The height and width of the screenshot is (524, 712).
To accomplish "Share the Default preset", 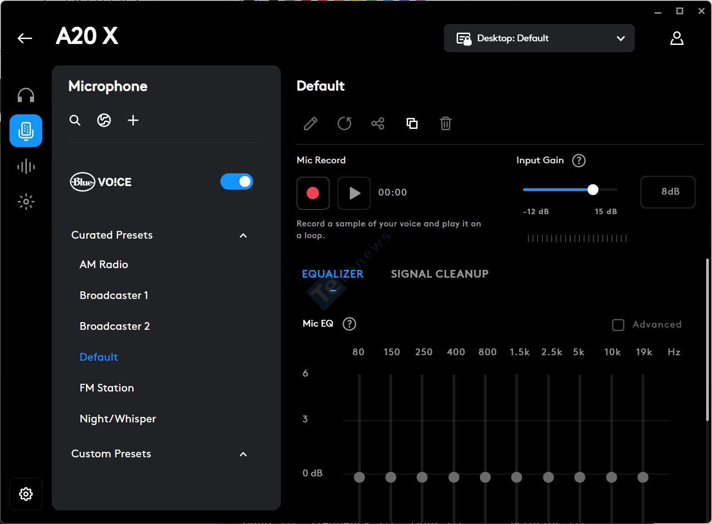I will pos(378,123).
